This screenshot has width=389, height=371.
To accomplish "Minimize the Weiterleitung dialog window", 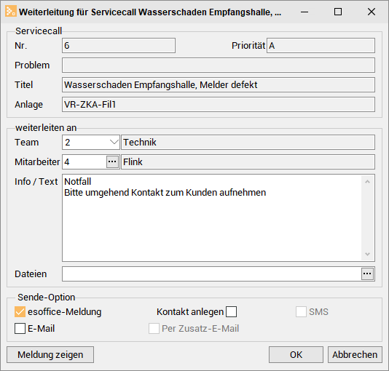I will [x=304, y=12].
